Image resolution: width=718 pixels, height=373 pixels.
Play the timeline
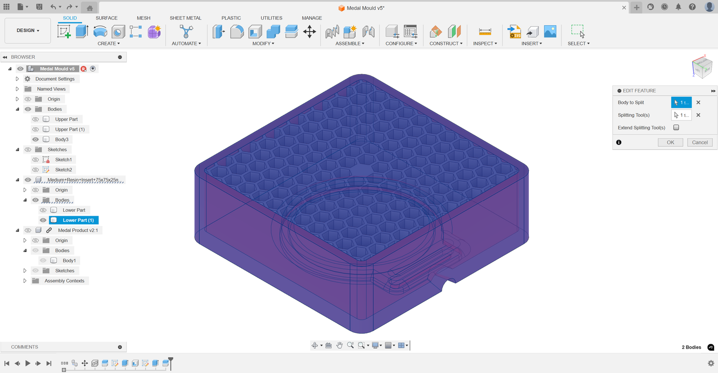coord(28,363)
